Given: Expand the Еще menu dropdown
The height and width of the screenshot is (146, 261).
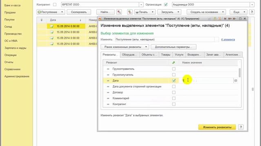Looking at the screenshot, I should (244, 12).
